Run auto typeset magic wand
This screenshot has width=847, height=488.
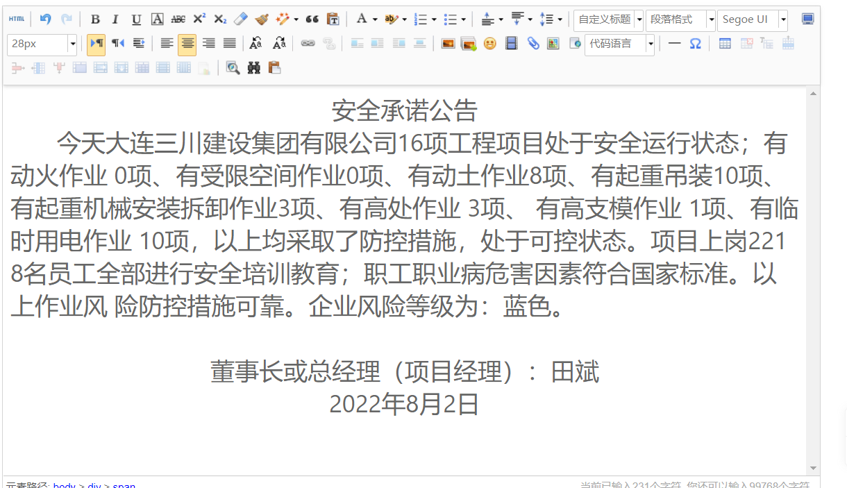click(x=283, y=19)
